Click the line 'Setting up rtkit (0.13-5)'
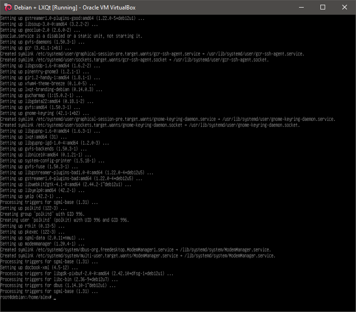Viewport: 356px width, 312px height. coord(32,226)
